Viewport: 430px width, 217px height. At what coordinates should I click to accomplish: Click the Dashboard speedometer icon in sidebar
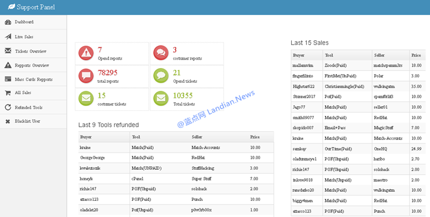coord(8,22)
